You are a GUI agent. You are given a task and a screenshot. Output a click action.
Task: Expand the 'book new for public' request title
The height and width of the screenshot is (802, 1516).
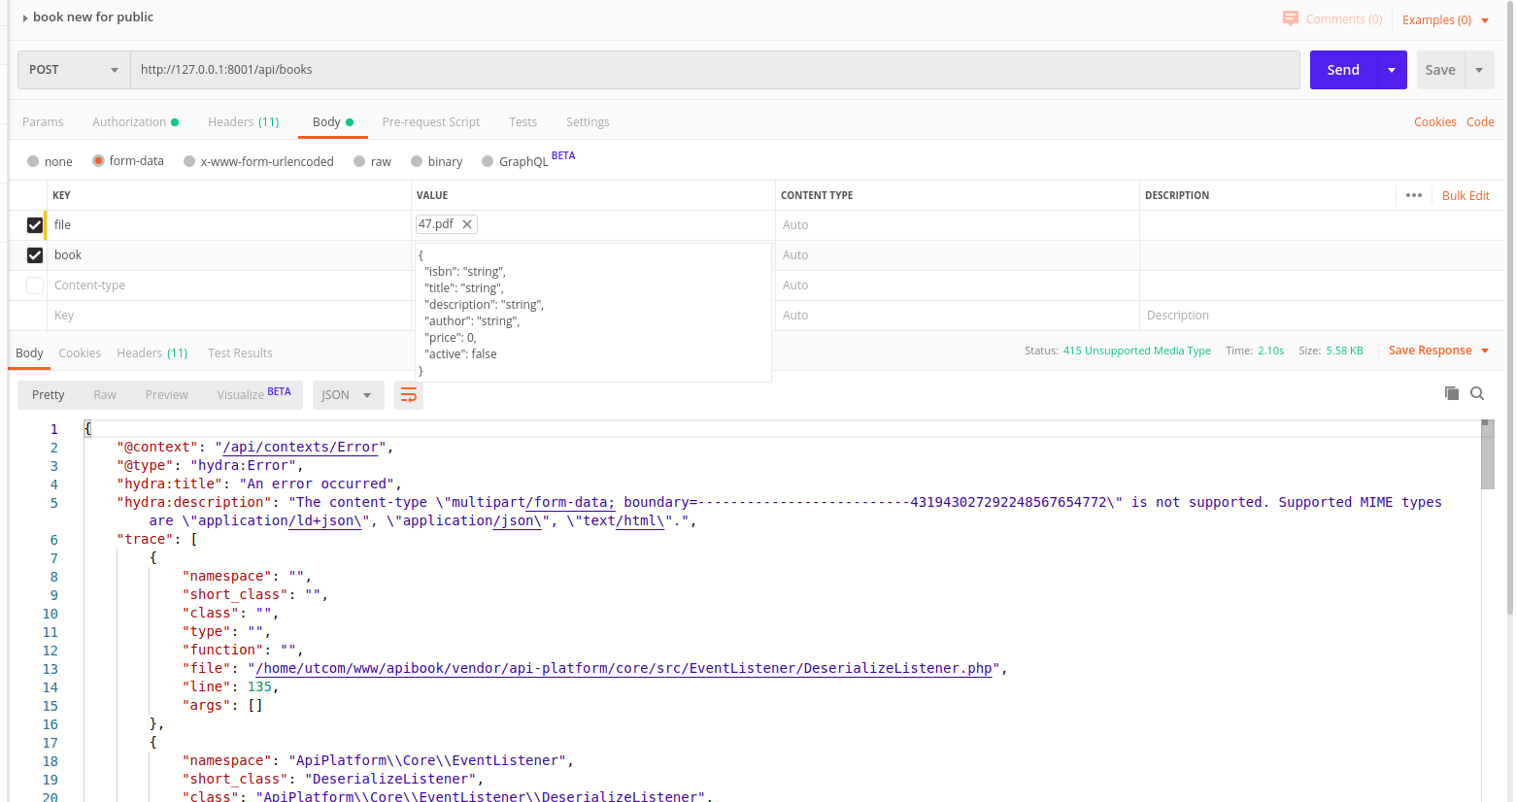tap(25, 17)
